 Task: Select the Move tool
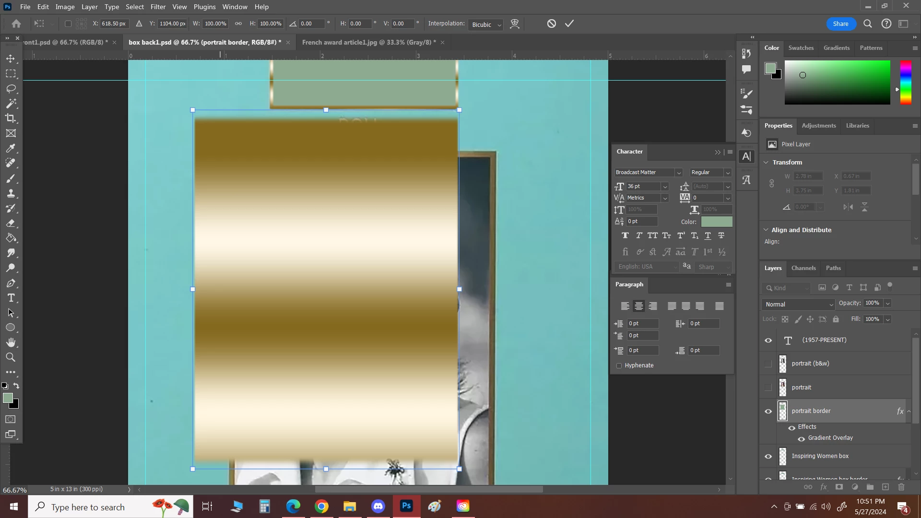(11, 59)
